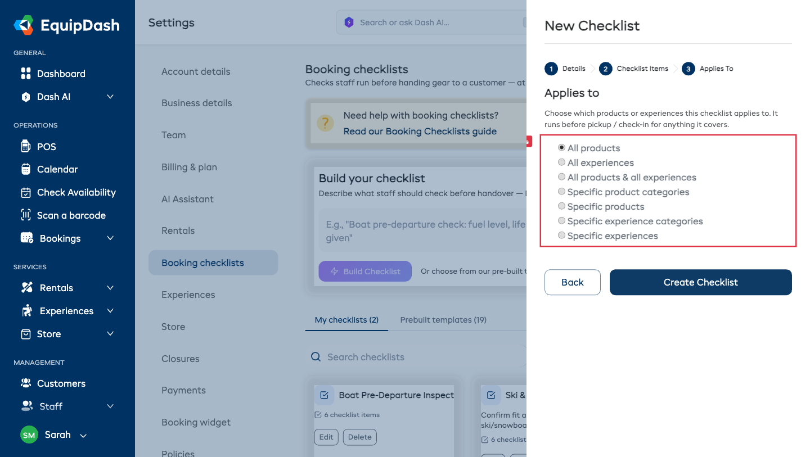Go to step 2 Checklist Items
The image size is (810, 457).
(634, 69)
